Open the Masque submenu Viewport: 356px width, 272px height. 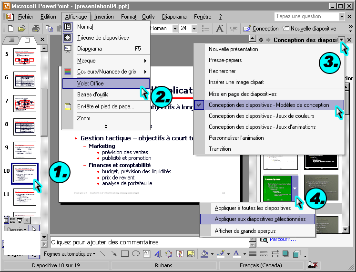pos(106,61)
